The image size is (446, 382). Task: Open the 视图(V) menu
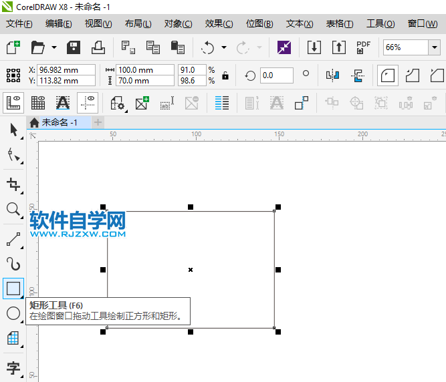(98, 23)
